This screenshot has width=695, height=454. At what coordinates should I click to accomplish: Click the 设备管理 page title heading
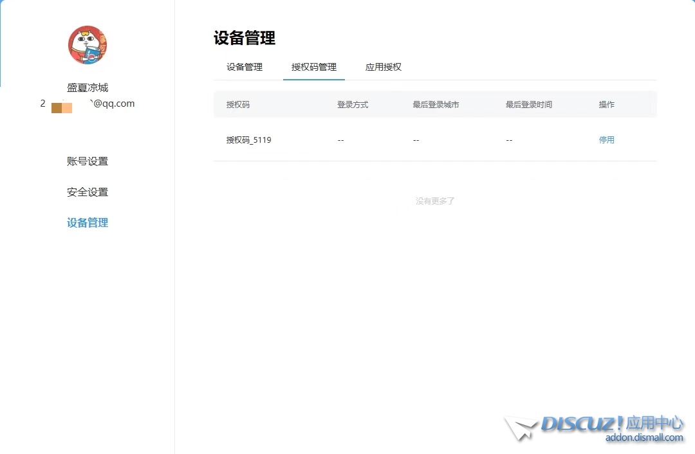[x=243, y=38]
